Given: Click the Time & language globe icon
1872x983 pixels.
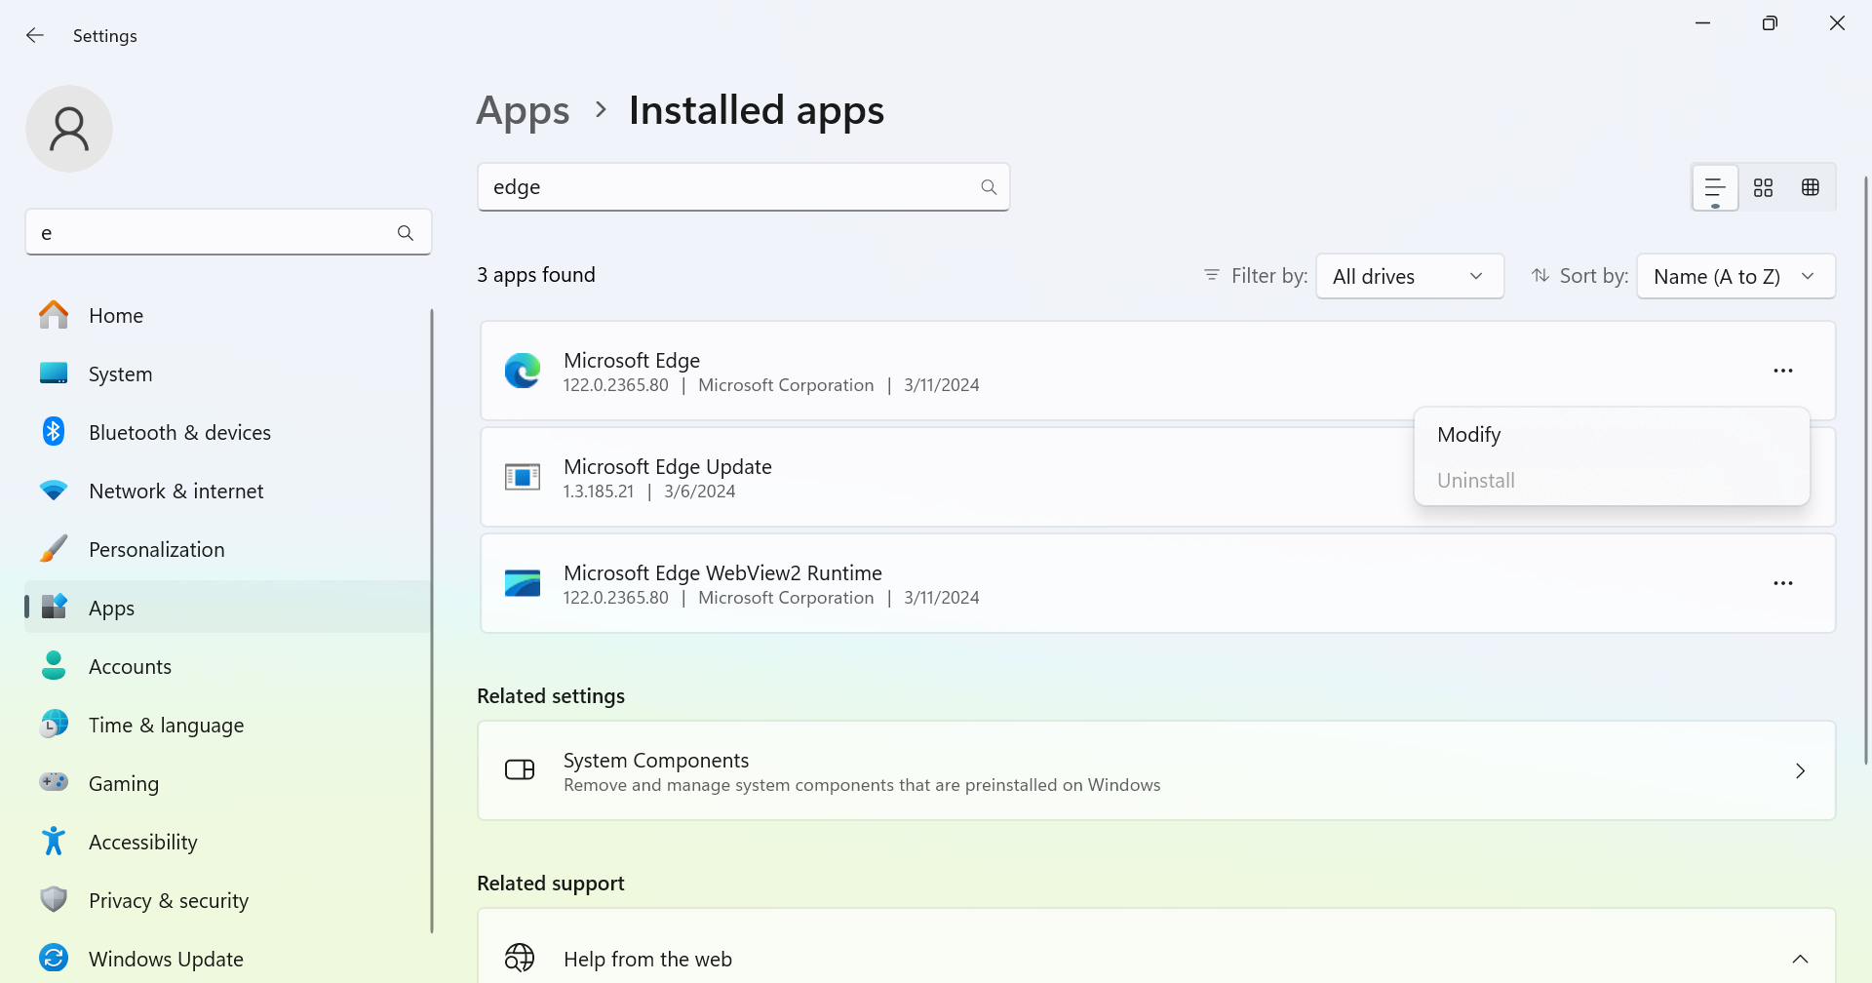Looking at the screenshot, I should (54, 724).
